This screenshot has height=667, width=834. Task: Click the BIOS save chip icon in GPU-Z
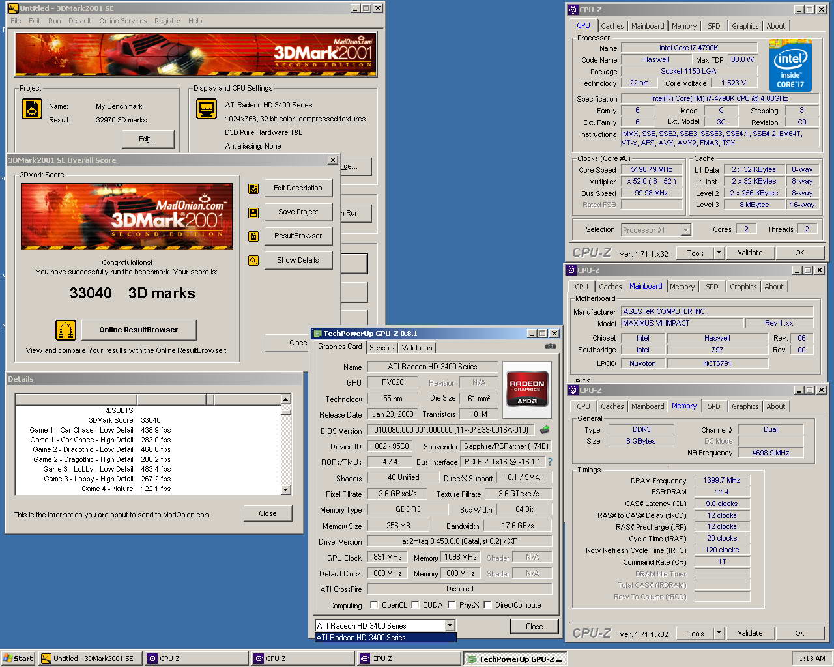(x=545, y=430)
